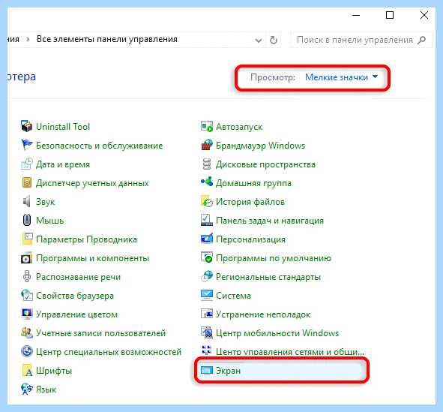Viewport: 443px width, 412px height.
Task: Click the История файлов icon
Action: click(207, 201)
